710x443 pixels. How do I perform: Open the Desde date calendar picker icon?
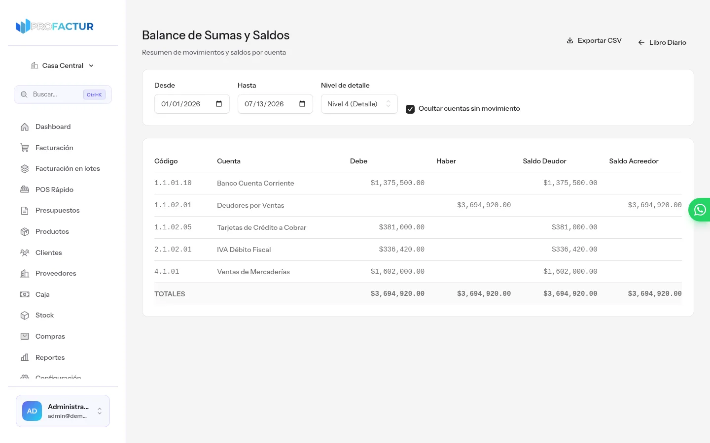pyautogui.click(x=219, y=104)
